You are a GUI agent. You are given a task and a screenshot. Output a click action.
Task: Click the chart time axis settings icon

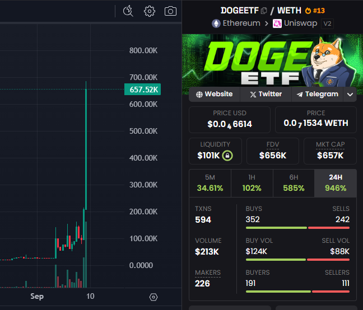pos(153,297)
